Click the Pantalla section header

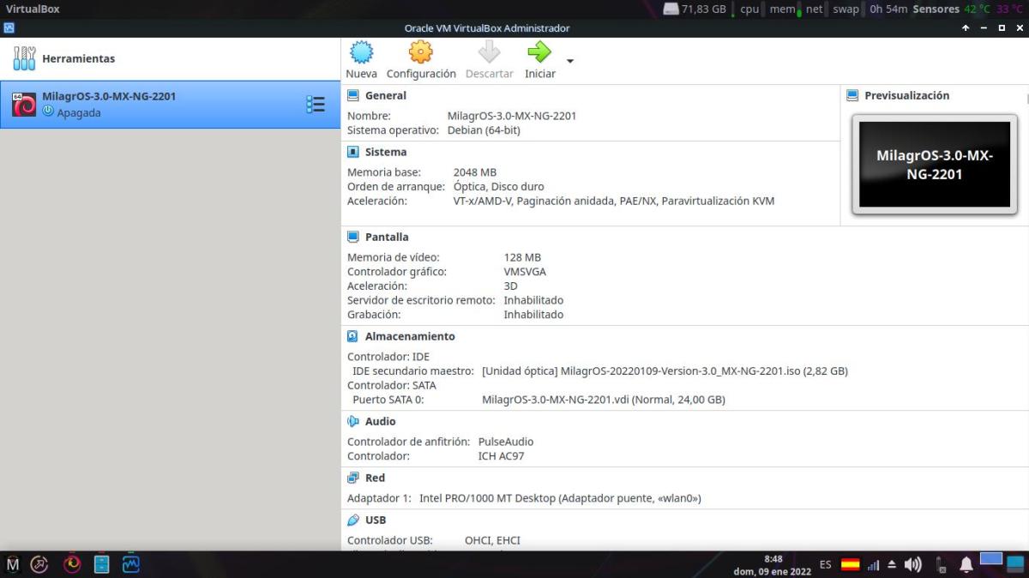pyautogui.click(x=386, y=238)
